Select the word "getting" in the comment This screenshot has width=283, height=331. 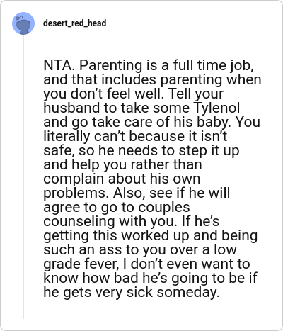tap(66, 235)
